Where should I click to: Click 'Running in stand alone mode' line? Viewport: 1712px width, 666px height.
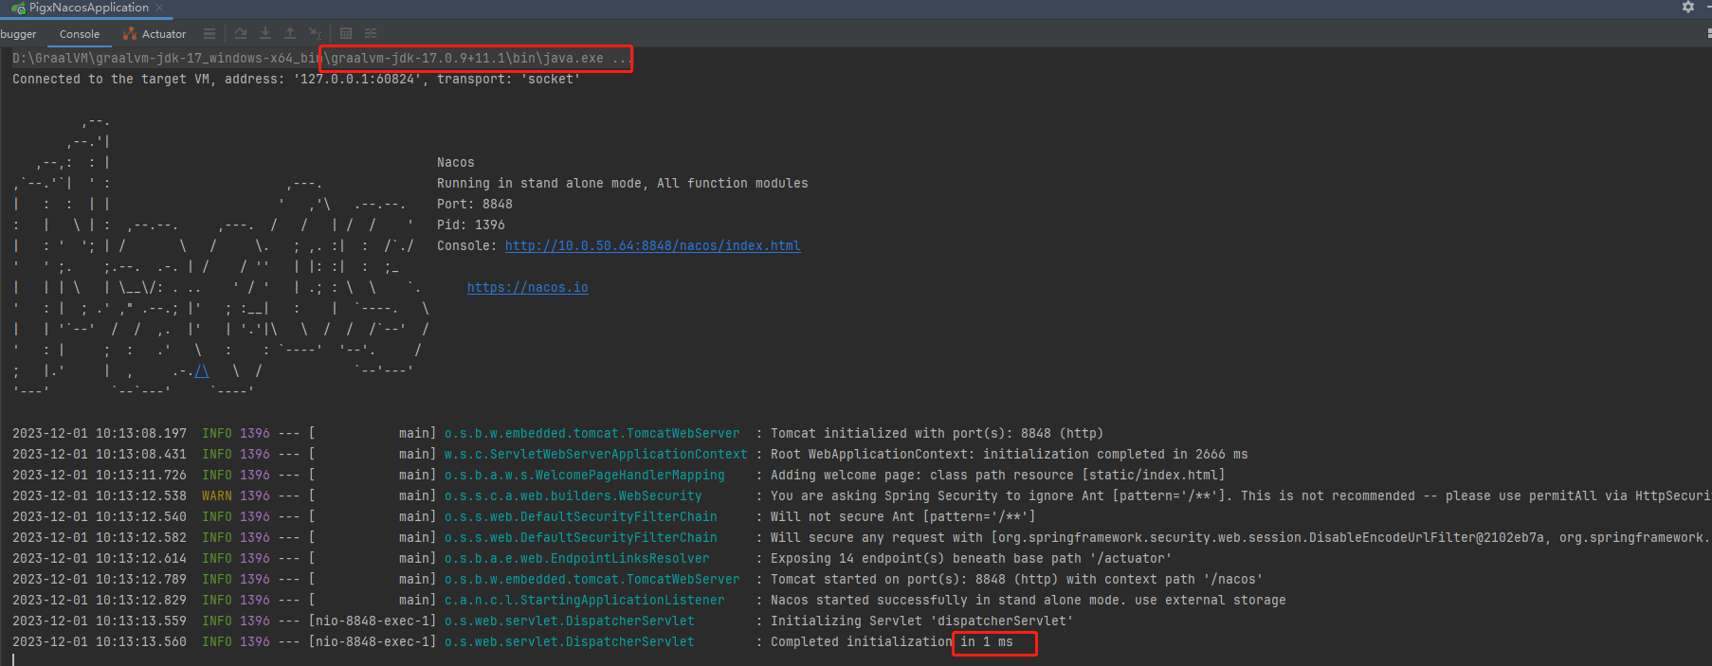click(622, 184)
